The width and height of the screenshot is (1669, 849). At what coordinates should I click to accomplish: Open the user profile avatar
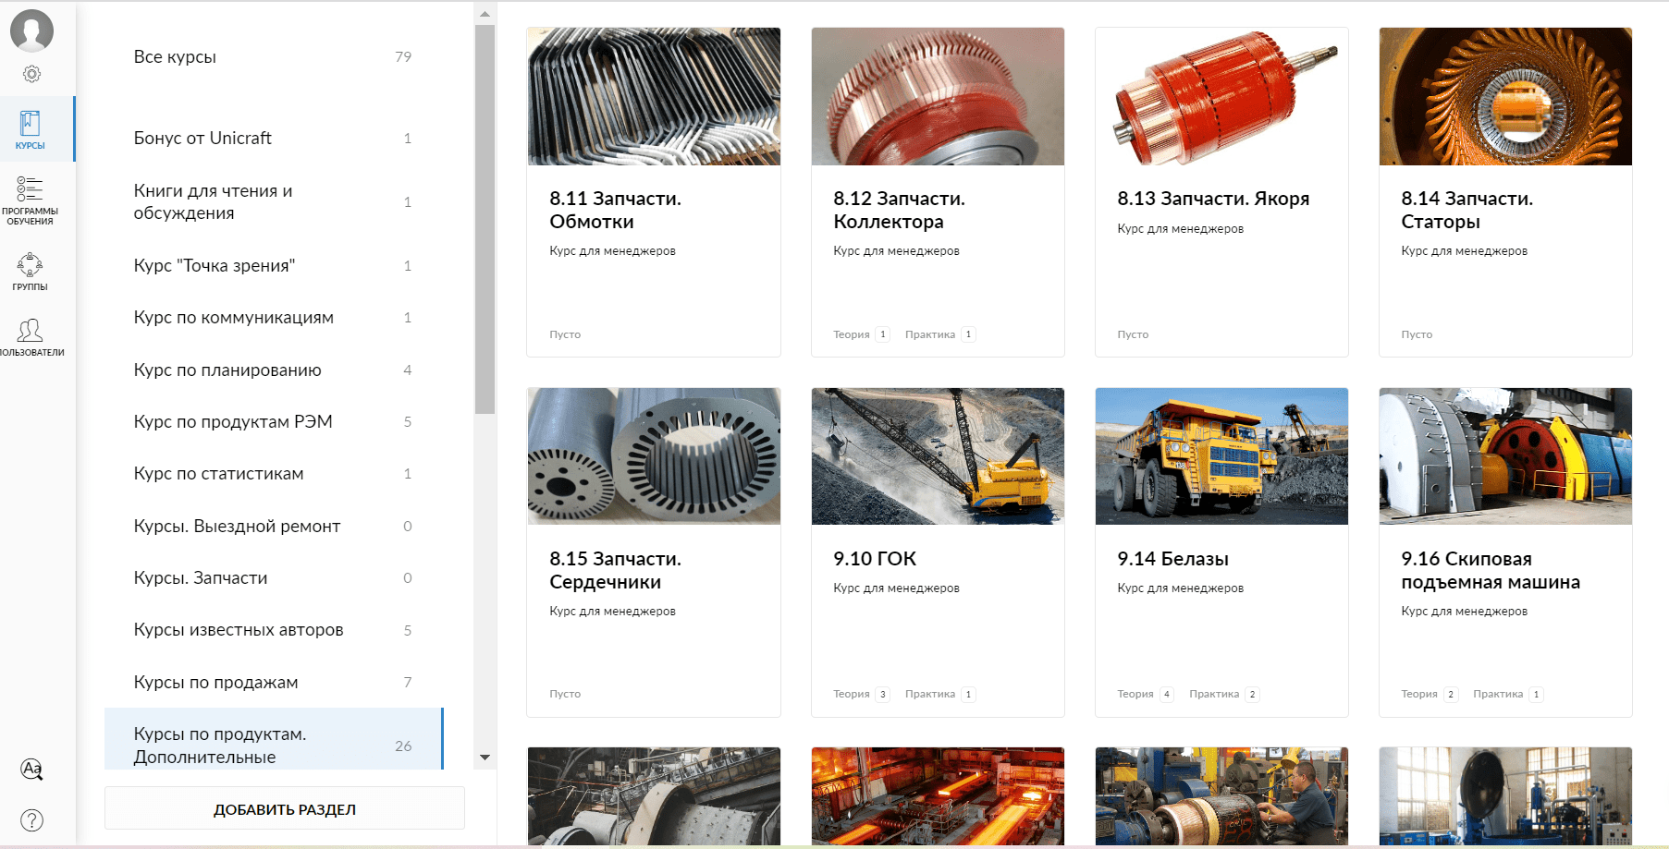[31, 30]
